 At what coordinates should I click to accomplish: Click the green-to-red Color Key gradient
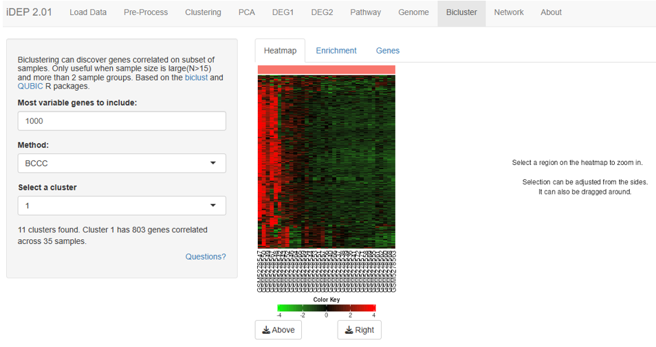(x=327, y=308)
